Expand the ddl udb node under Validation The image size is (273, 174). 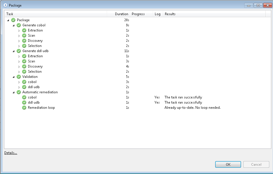pos(19,87)
